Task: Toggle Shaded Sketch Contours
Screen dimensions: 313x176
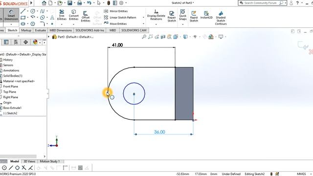Action: 221,18
